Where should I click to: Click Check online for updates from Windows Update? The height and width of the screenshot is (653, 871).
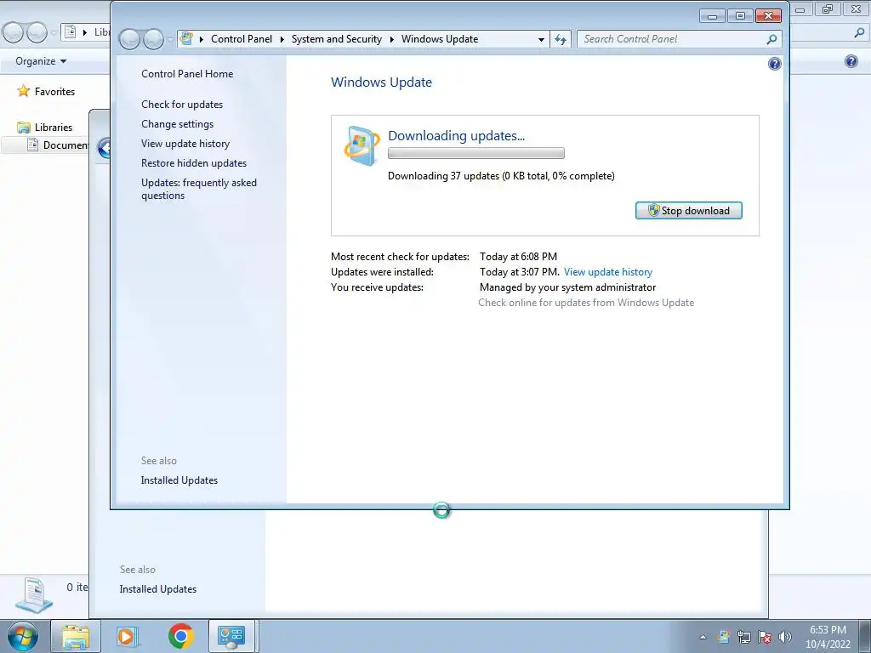pos(586,303)
